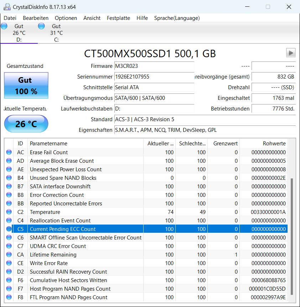The width and height of the screenshot is (300, 307).
Task: Click the status orb for Host Program NAND Pages
Action: [9, 289]
